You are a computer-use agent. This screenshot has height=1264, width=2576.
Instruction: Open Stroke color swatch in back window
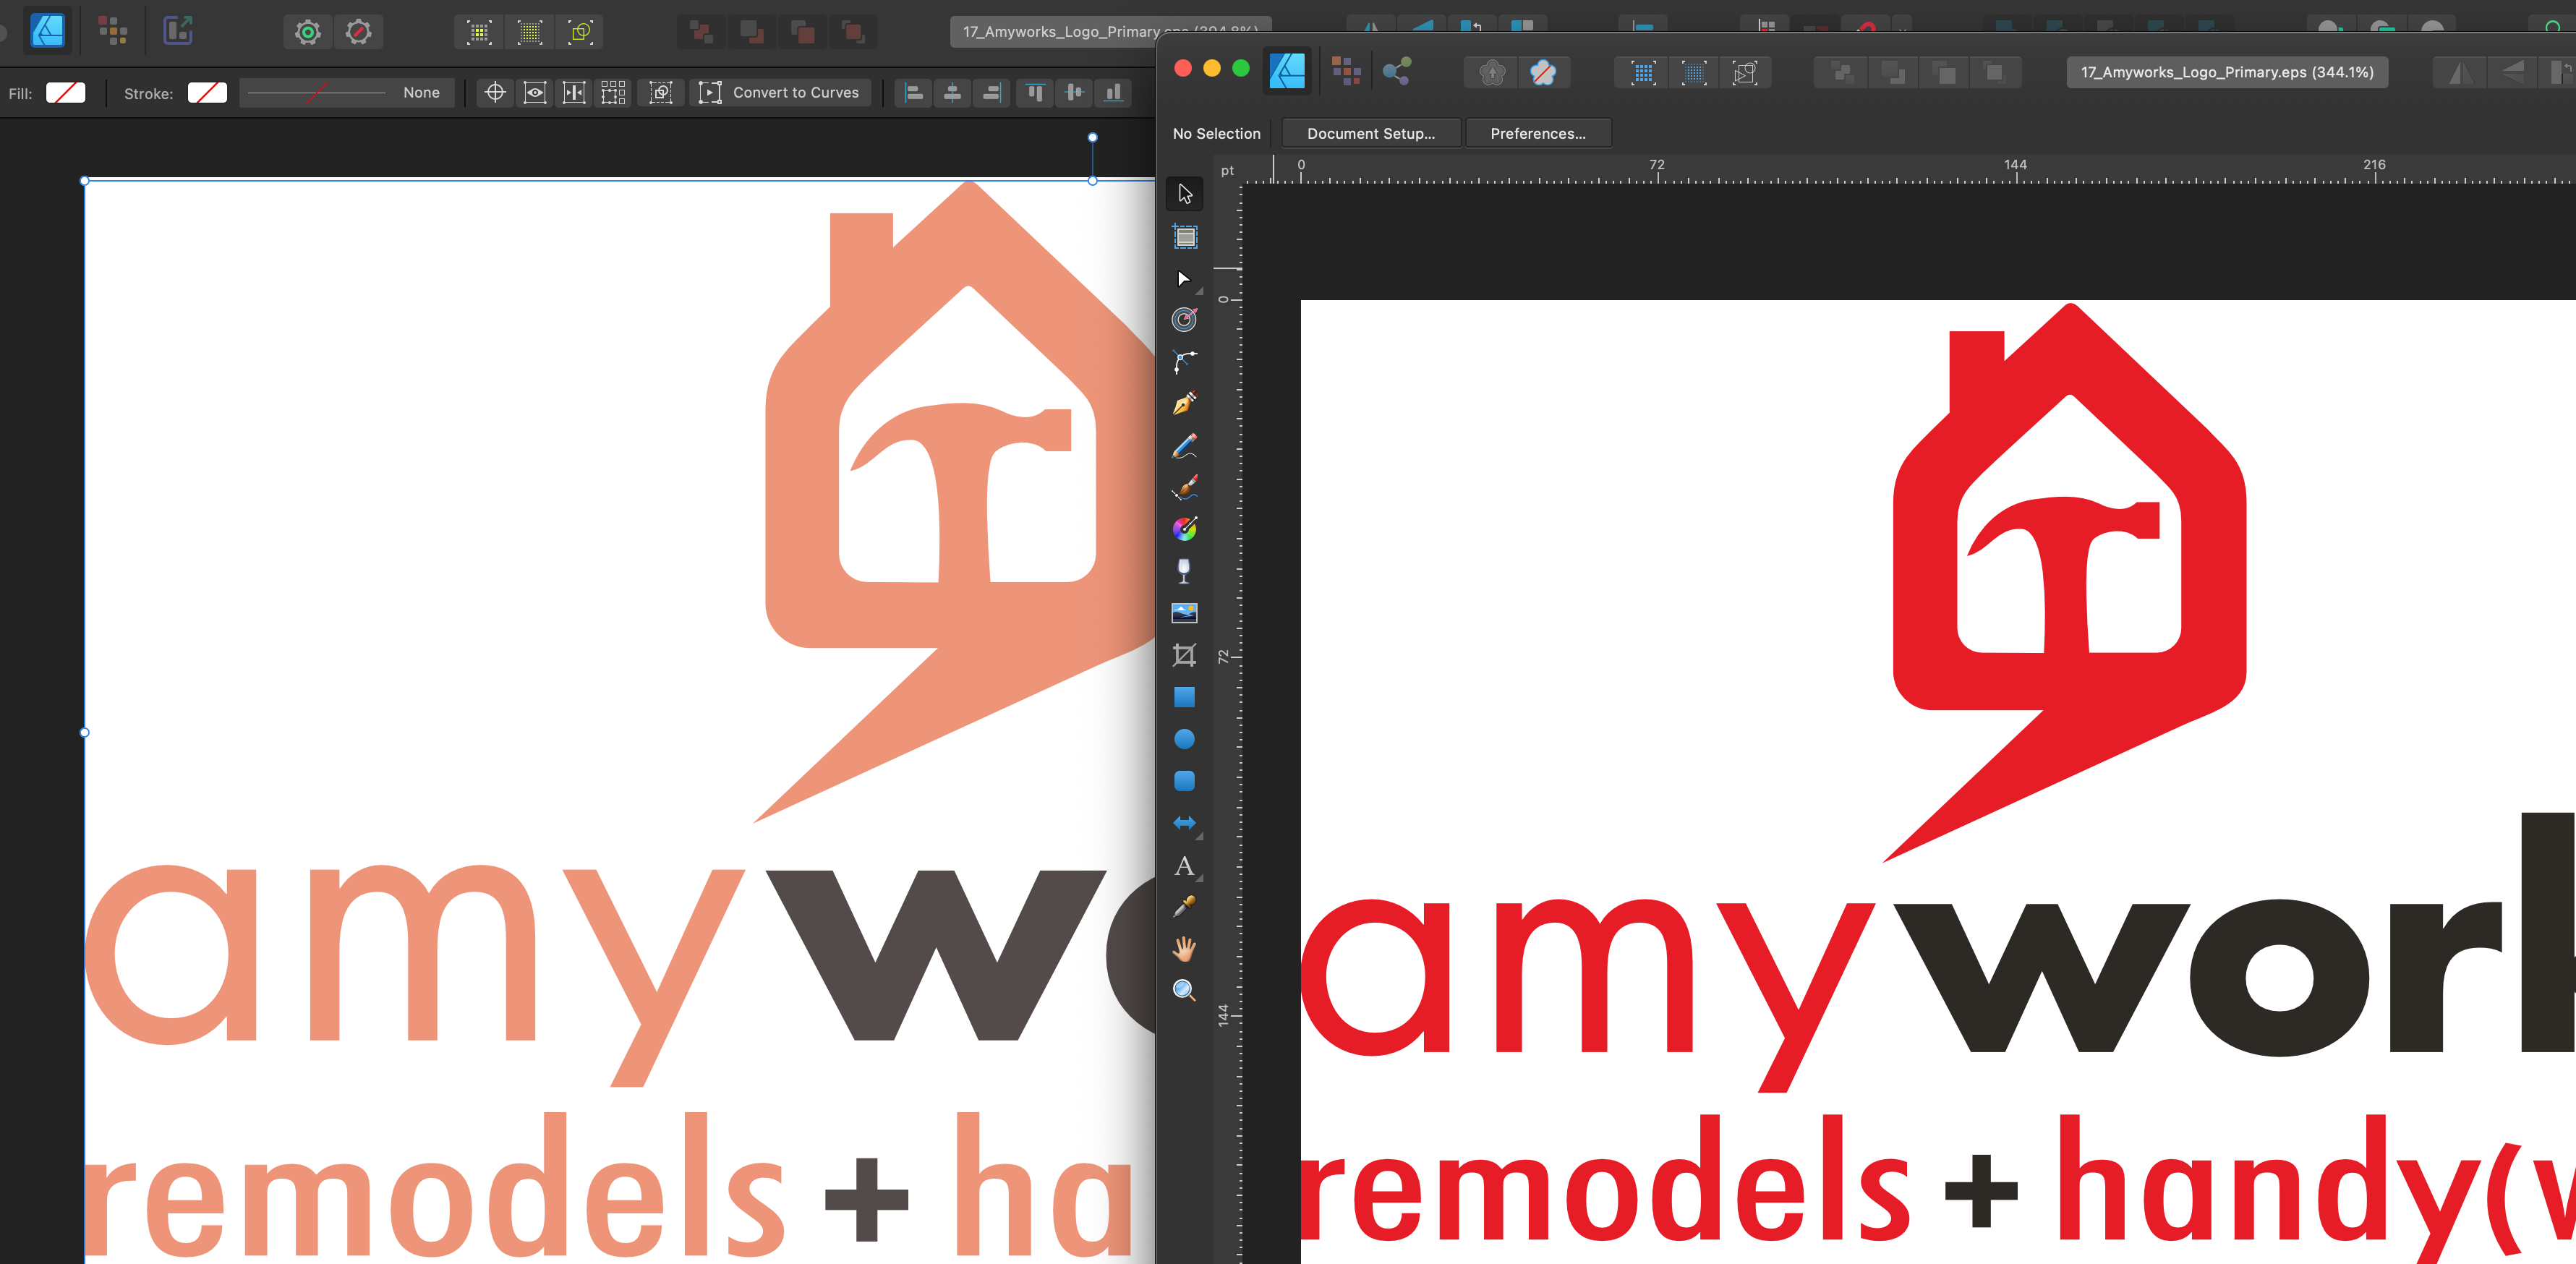coord(207,92)
